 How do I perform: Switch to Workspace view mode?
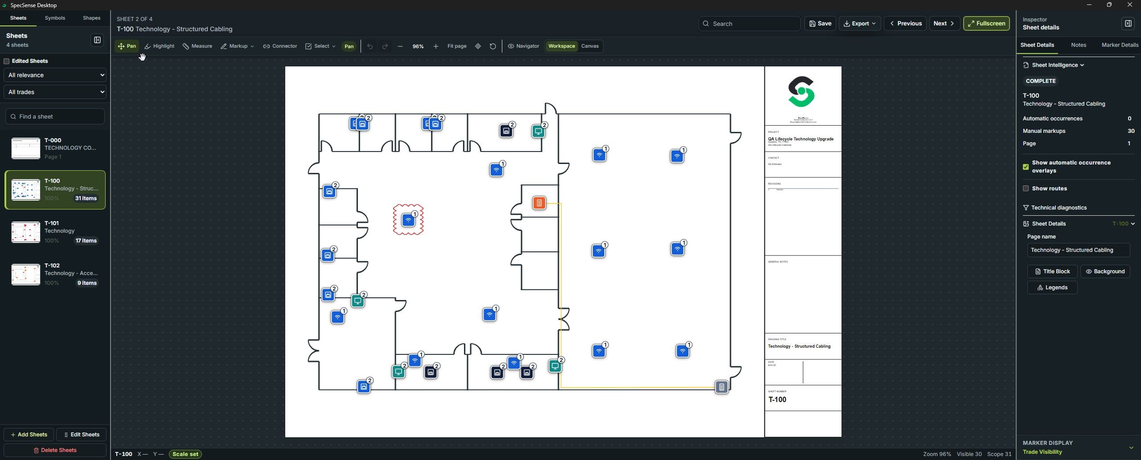(x=562, y=46)
